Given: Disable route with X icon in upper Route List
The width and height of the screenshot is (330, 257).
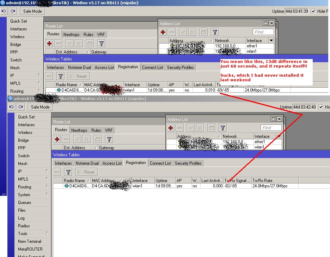Looking at the screenshot, I should 79,43.
